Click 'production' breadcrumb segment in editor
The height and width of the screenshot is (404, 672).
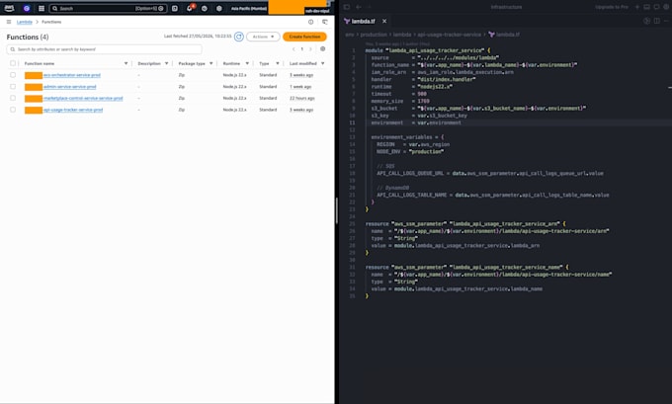(x=374, y=35)
